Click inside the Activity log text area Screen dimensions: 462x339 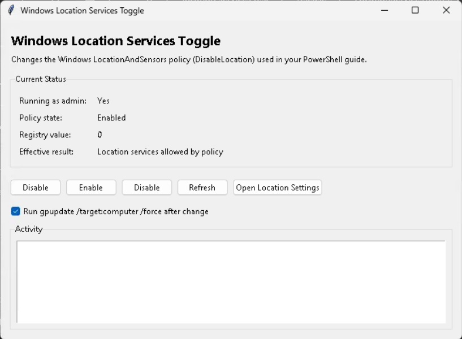[231, 281]
